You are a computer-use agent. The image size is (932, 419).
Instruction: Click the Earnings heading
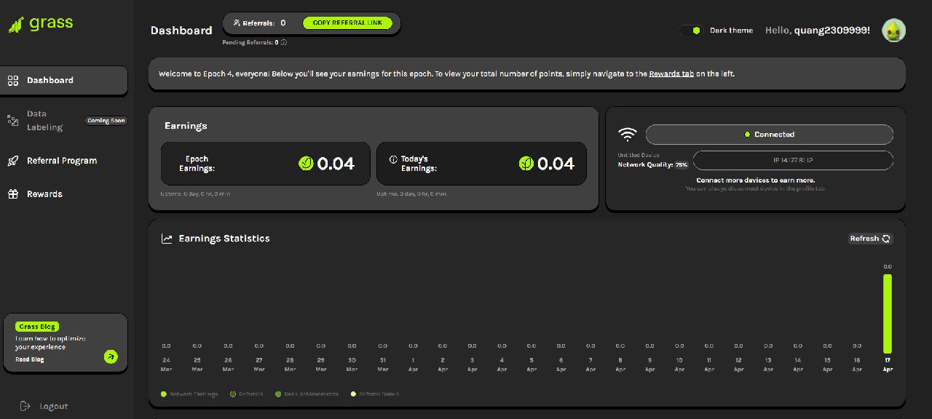[186, 126]
